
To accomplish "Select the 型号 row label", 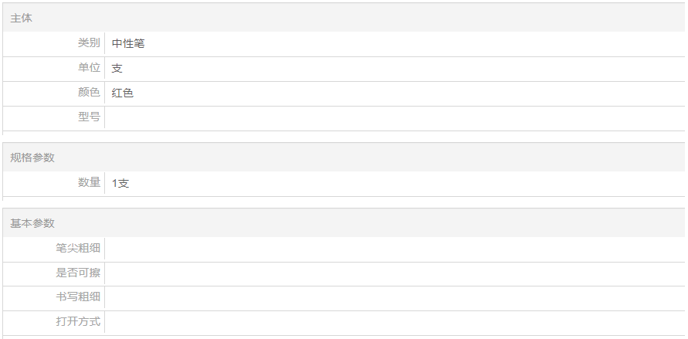I will pos(89,117).
